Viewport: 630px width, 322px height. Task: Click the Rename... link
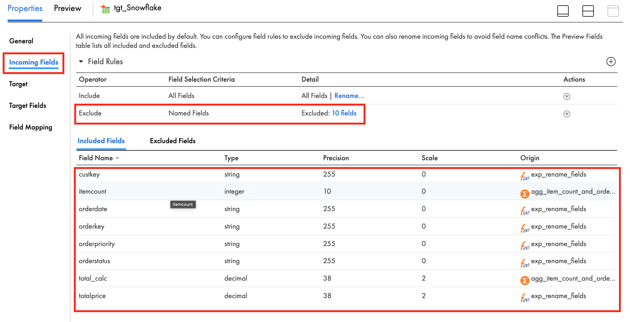point(349,96)
